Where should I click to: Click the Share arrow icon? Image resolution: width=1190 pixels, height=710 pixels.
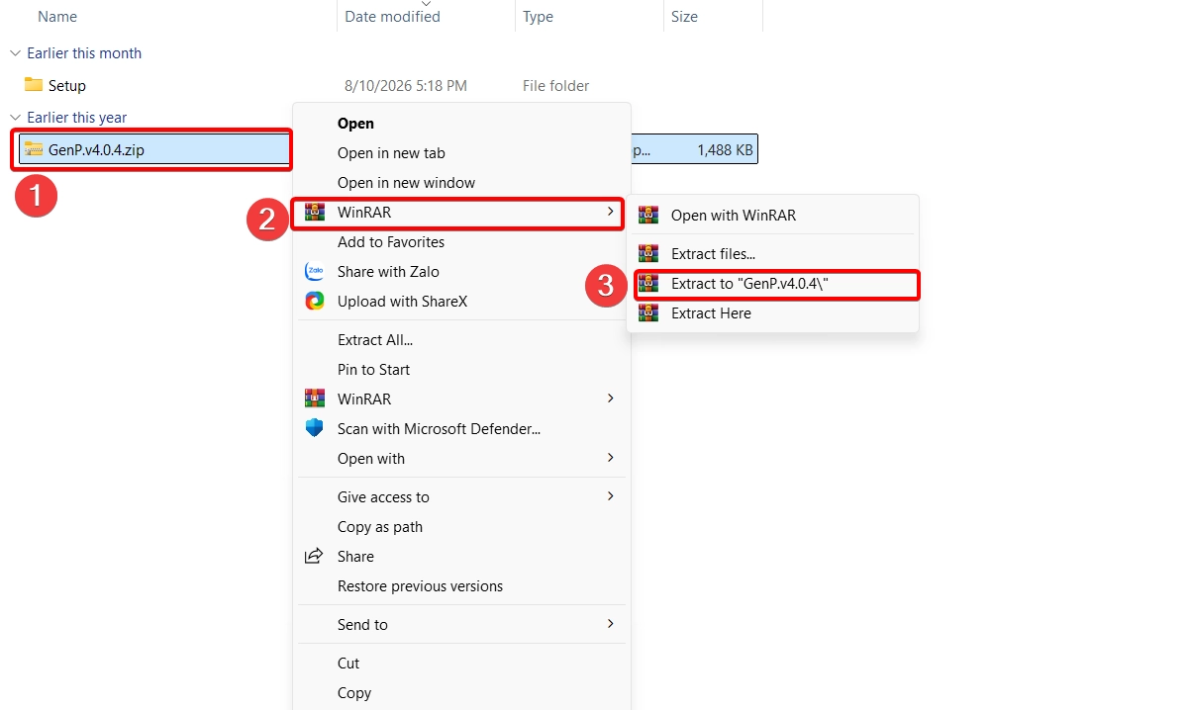314,556
